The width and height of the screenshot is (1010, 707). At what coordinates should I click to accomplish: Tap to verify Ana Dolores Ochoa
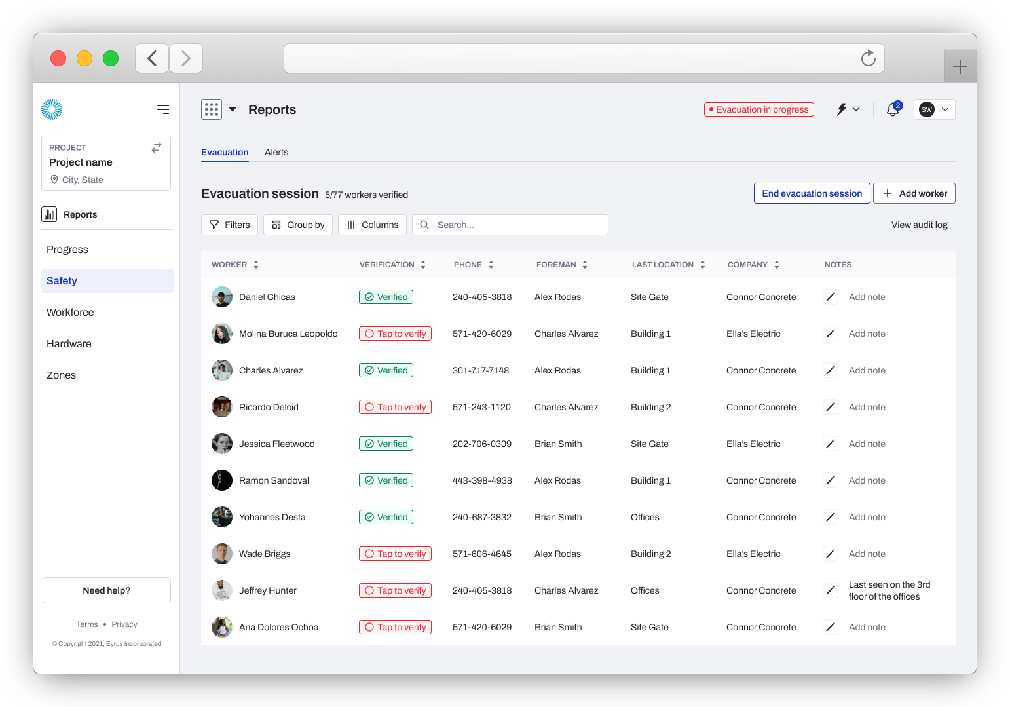pos(395,627)
